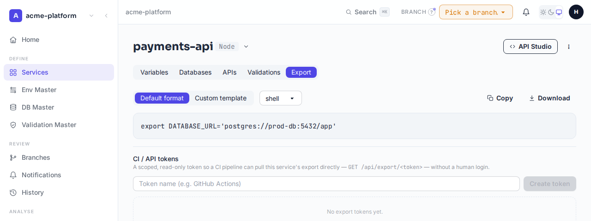591x221 pixels.
Task: Switch to the Variables tab
Action: point(154,72)
